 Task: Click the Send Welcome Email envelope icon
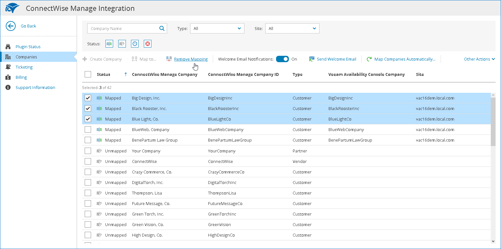click(x=312, y=59)
